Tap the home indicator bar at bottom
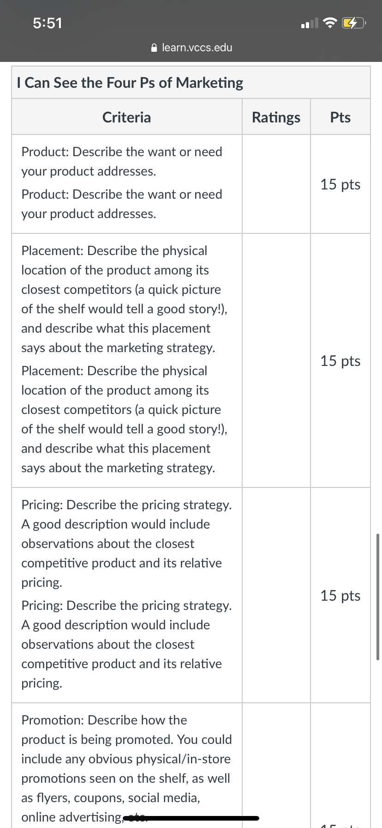Viewport: 382px width, 828px height. coord(191,818)
